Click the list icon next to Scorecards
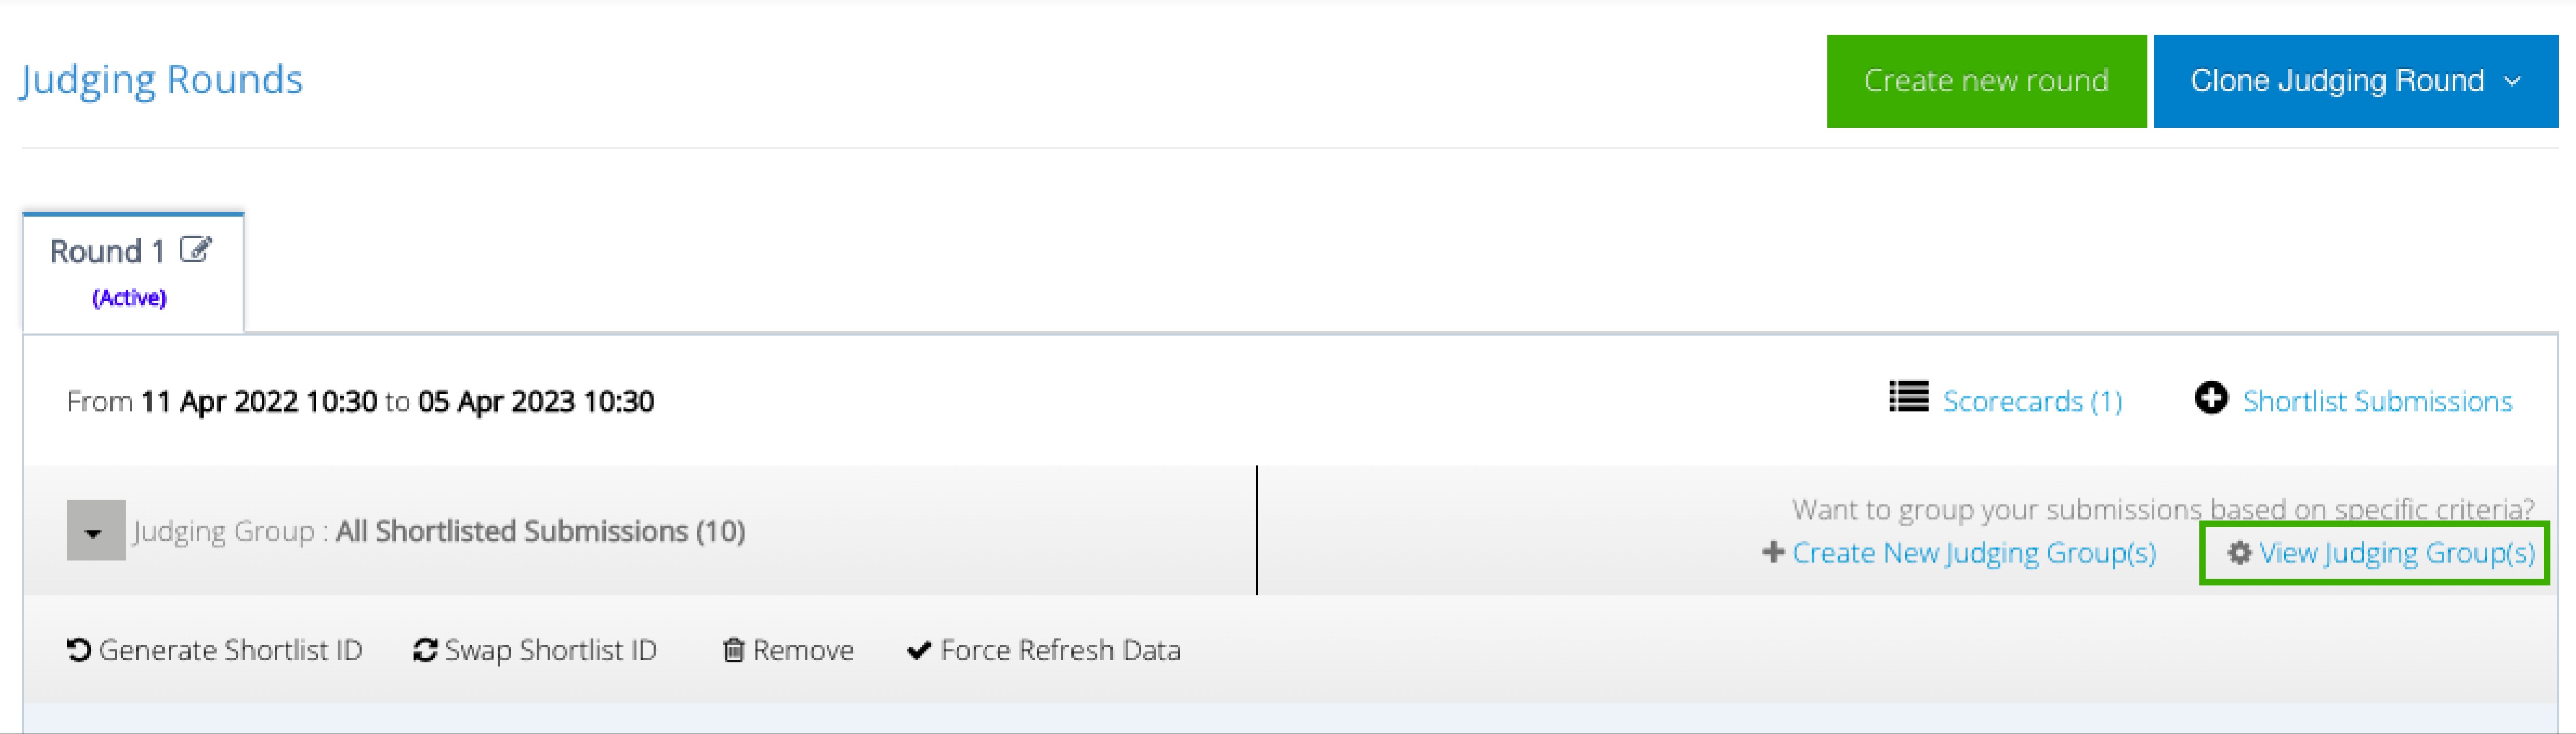The width and height of the screenshot is (2576, 734). pos(1908,397)
